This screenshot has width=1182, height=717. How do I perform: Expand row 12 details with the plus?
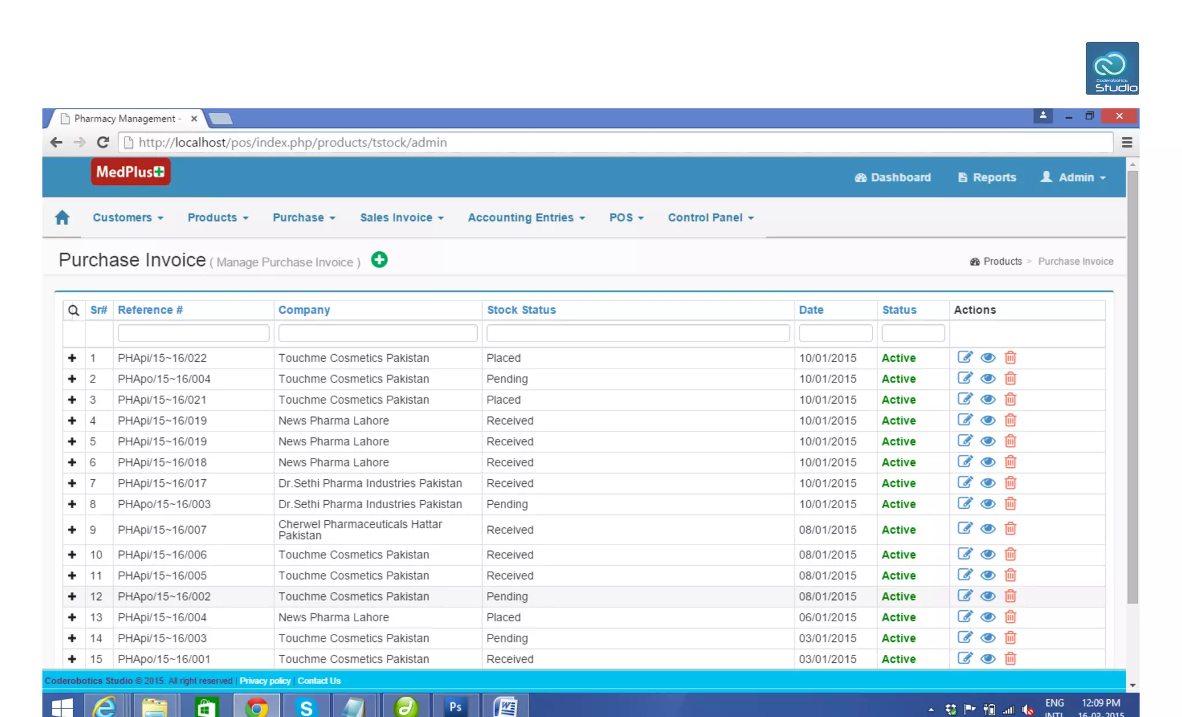click(72, 596)
